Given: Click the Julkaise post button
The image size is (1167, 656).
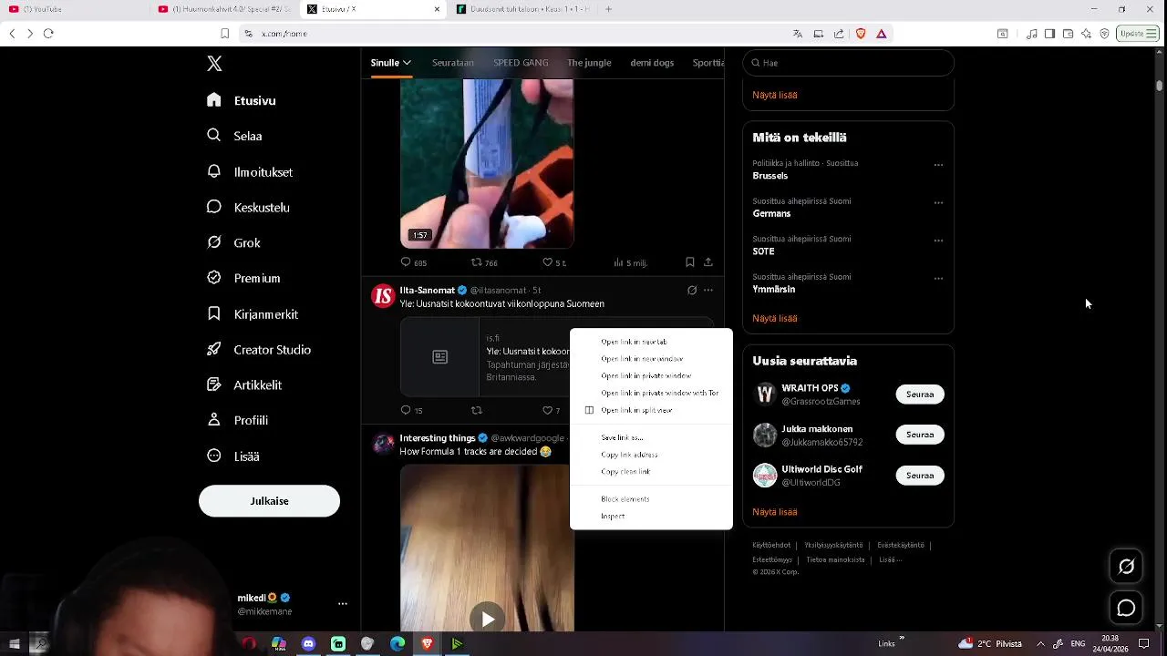Looking at the screenshot, I should [269, 501].
